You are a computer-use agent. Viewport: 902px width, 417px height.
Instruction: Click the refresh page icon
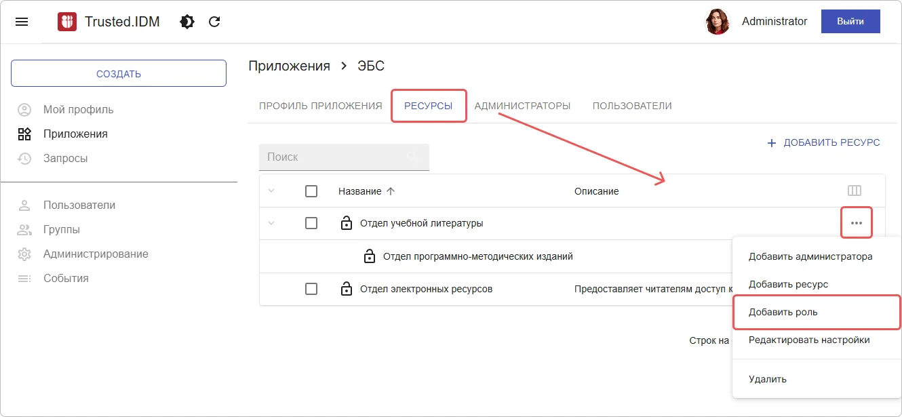tap(214, 22)
